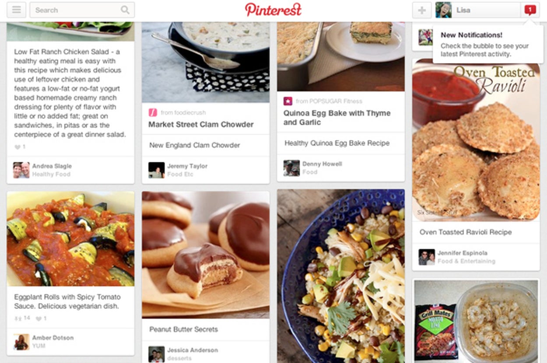Open Jennifer Espinola's Food & Entertaining board
The image size is (547, 363).
click(466, 261)
